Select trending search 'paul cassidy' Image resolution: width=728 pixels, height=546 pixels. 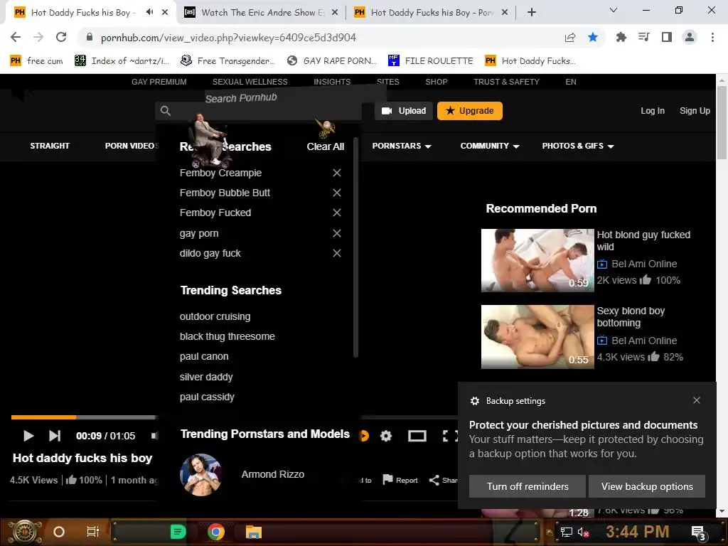click(x=207, y=397)
